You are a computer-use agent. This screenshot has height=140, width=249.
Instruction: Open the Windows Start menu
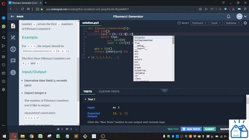pyautogui.click(x=4, y=136)
